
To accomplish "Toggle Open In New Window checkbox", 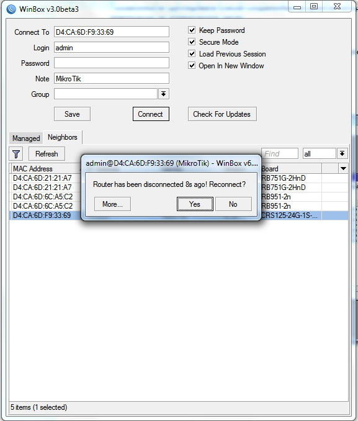I will [x=192, y=66].
